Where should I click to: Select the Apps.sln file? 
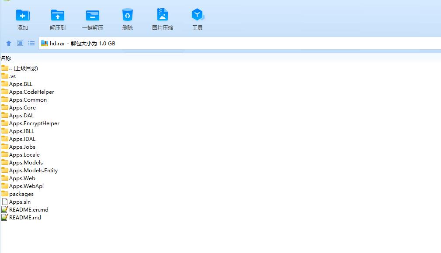pos(20,202)
